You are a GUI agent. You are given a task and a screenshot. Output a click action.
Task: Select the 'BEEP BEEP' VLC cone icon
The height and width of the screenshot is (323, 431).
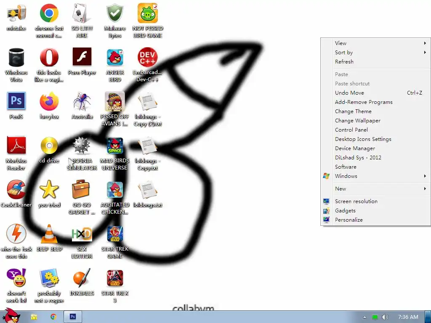pyautogui.click(x=49, y=238)
